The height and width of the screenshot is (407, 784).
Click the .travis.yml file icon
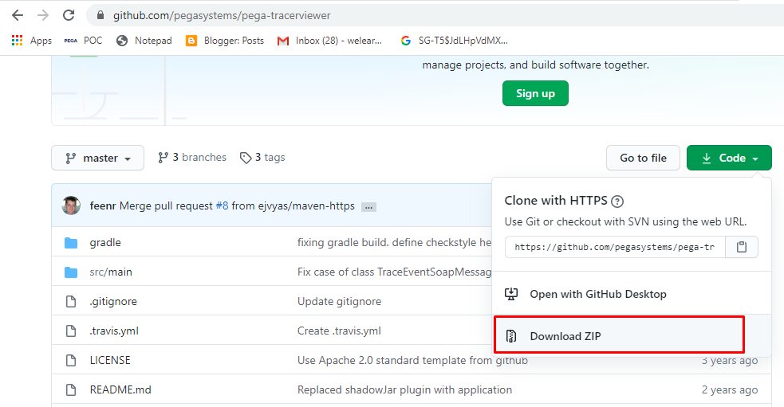71,331
